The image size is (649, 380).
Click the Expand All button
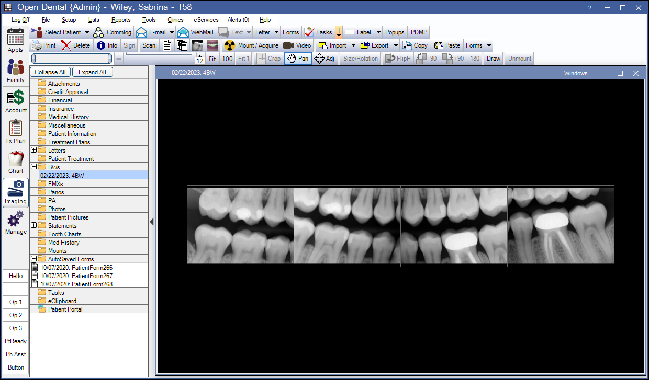[x=92, y=72]
